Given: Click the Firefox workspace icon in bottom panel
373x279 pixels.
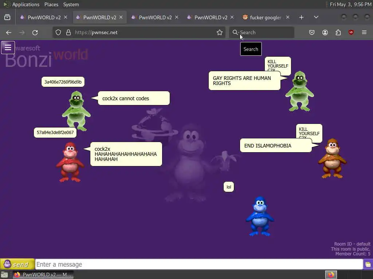Looking at the screenshot, I should pos(331,275).
